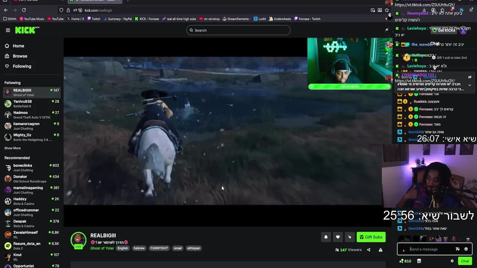Click the report warning triangle icon
Viewport: 477px width, 268px height.
pyautogui.click(x=380, y=250)
